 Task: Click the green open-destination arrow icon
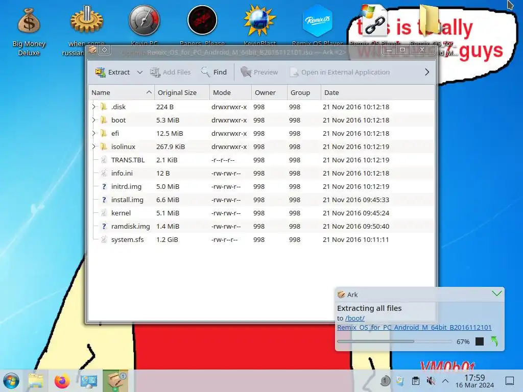click(494, 341)
